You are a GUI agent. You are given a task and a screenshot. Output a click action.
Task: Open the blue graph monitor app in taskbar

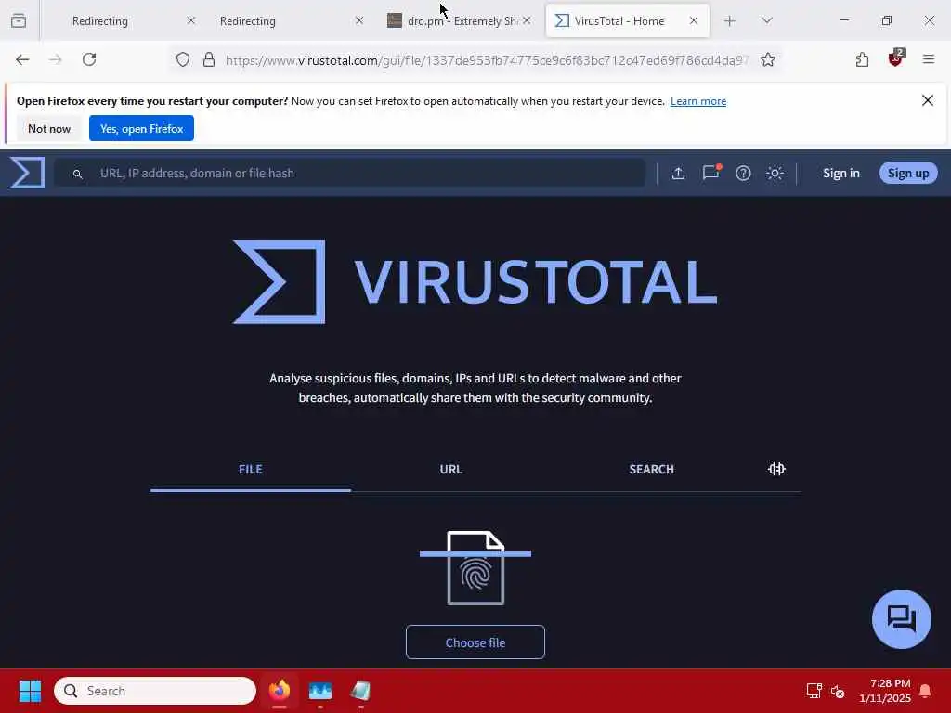click(x=320, y=691)
